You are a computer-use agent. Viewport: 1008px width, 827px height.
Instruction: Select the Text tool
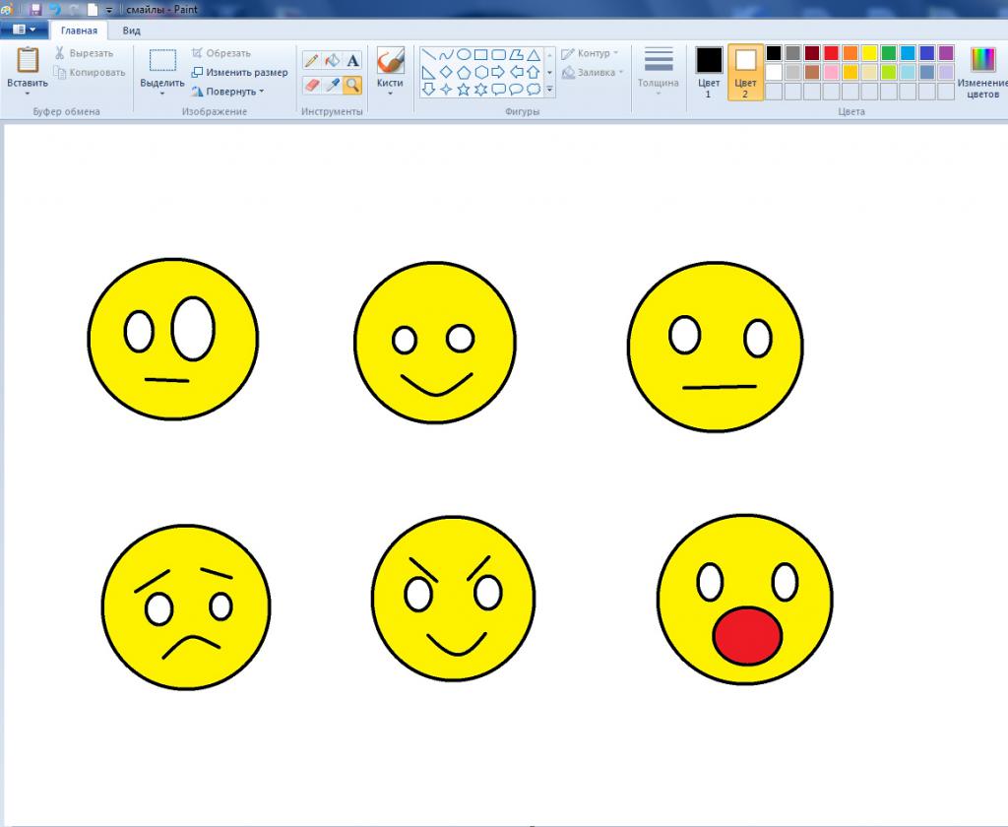click(x=352, y=61)
